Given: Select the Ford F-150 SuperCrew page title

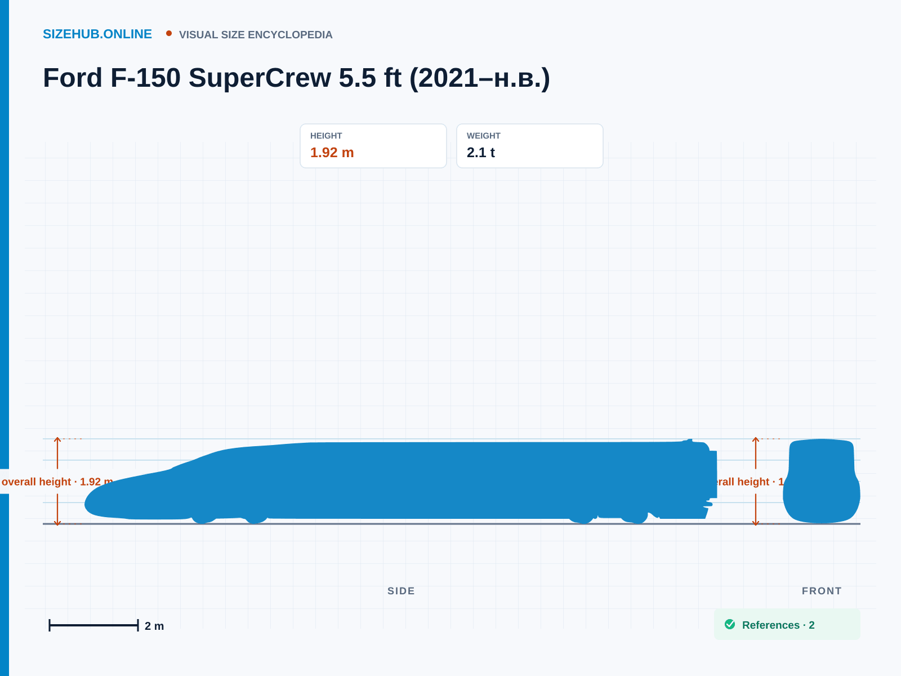Looking at the screenshot, I should [296, 78].
